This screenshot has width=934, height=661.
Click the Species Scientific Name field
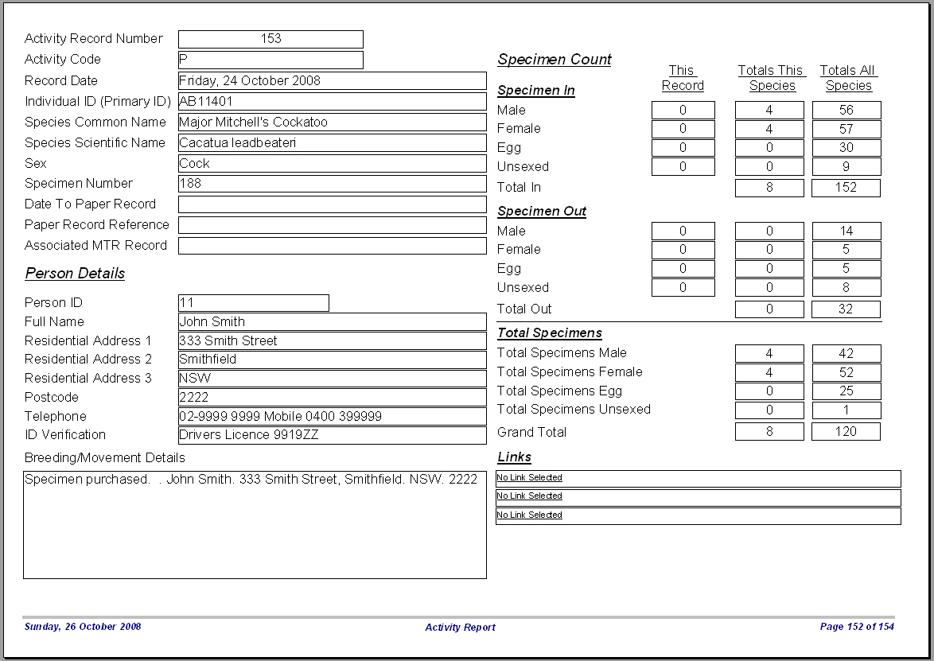(x=333, y=143)
